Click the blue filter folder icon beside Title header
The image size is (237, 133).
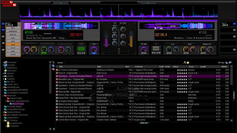tap(53, 65)
